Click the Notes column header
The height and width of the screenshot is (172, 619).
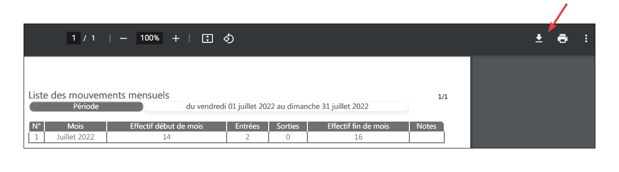426,126
